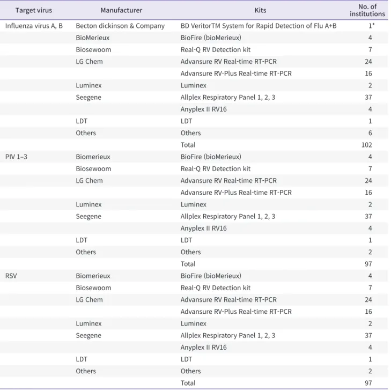Click the "BD VeritorTM System for Rapid Detection" kit

(259, 26)
